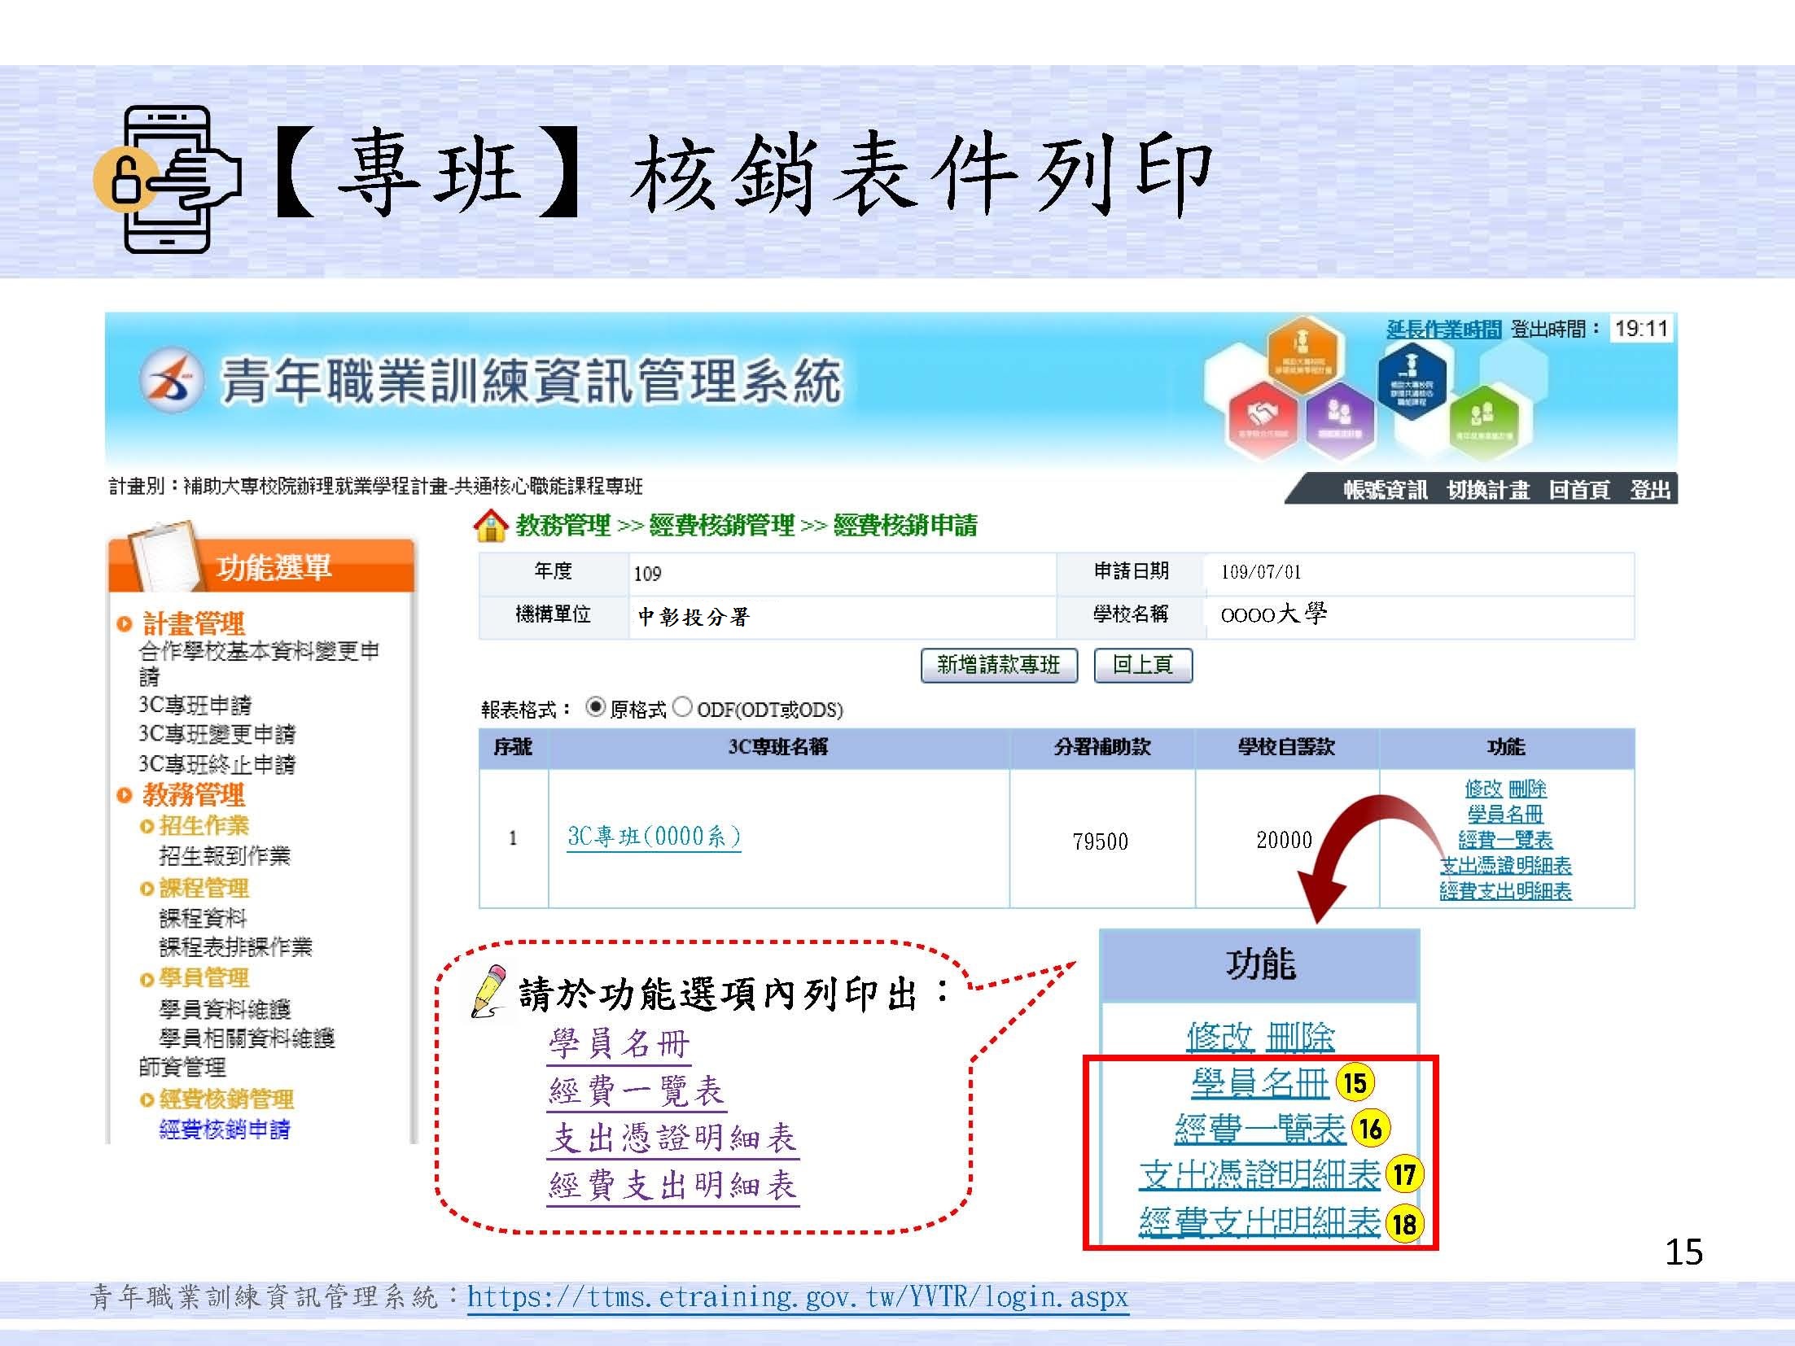Click the red handshake hexagon icon
1795x1346 pixels.
(x=1263, y=420)
